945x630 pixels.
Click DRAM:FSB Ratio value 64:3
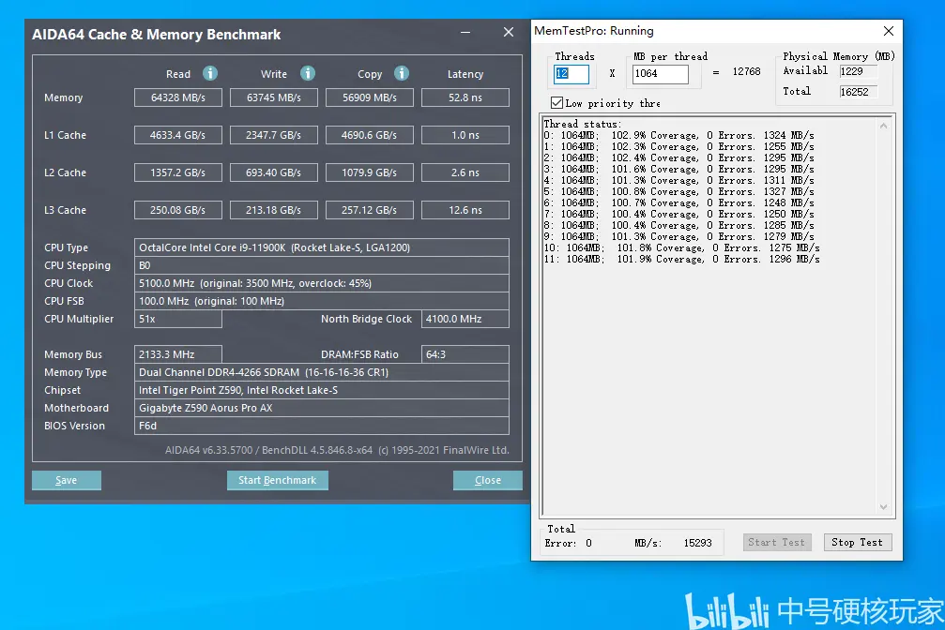click(x=465, y=354)
